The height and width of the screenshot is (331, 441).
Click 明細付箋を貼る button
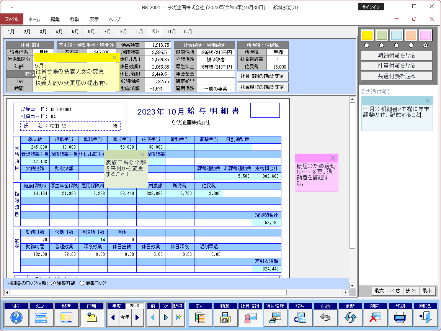pos(396,56)
